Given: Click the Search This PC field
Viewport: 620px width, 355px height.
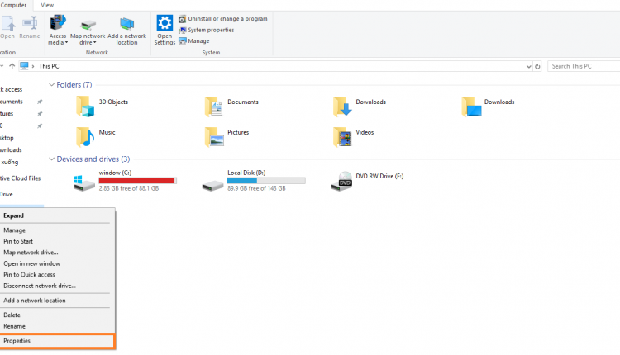Looking at the screenshot, I should pos(584,66).
